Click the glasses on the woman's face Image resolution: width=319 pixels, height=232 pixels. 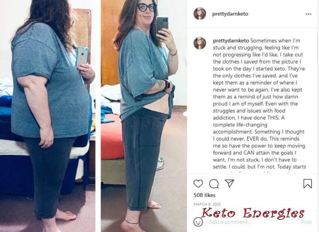(x=147, y=7)
